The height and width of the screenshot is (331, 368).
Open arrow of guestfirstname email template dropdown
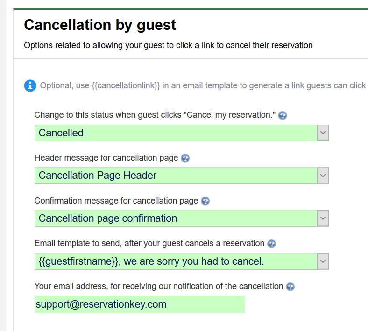(x=323, y=261)
